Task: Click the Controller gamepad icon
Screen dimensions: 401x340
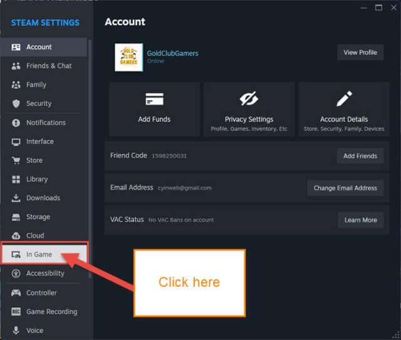Action: tap(16, 292)
